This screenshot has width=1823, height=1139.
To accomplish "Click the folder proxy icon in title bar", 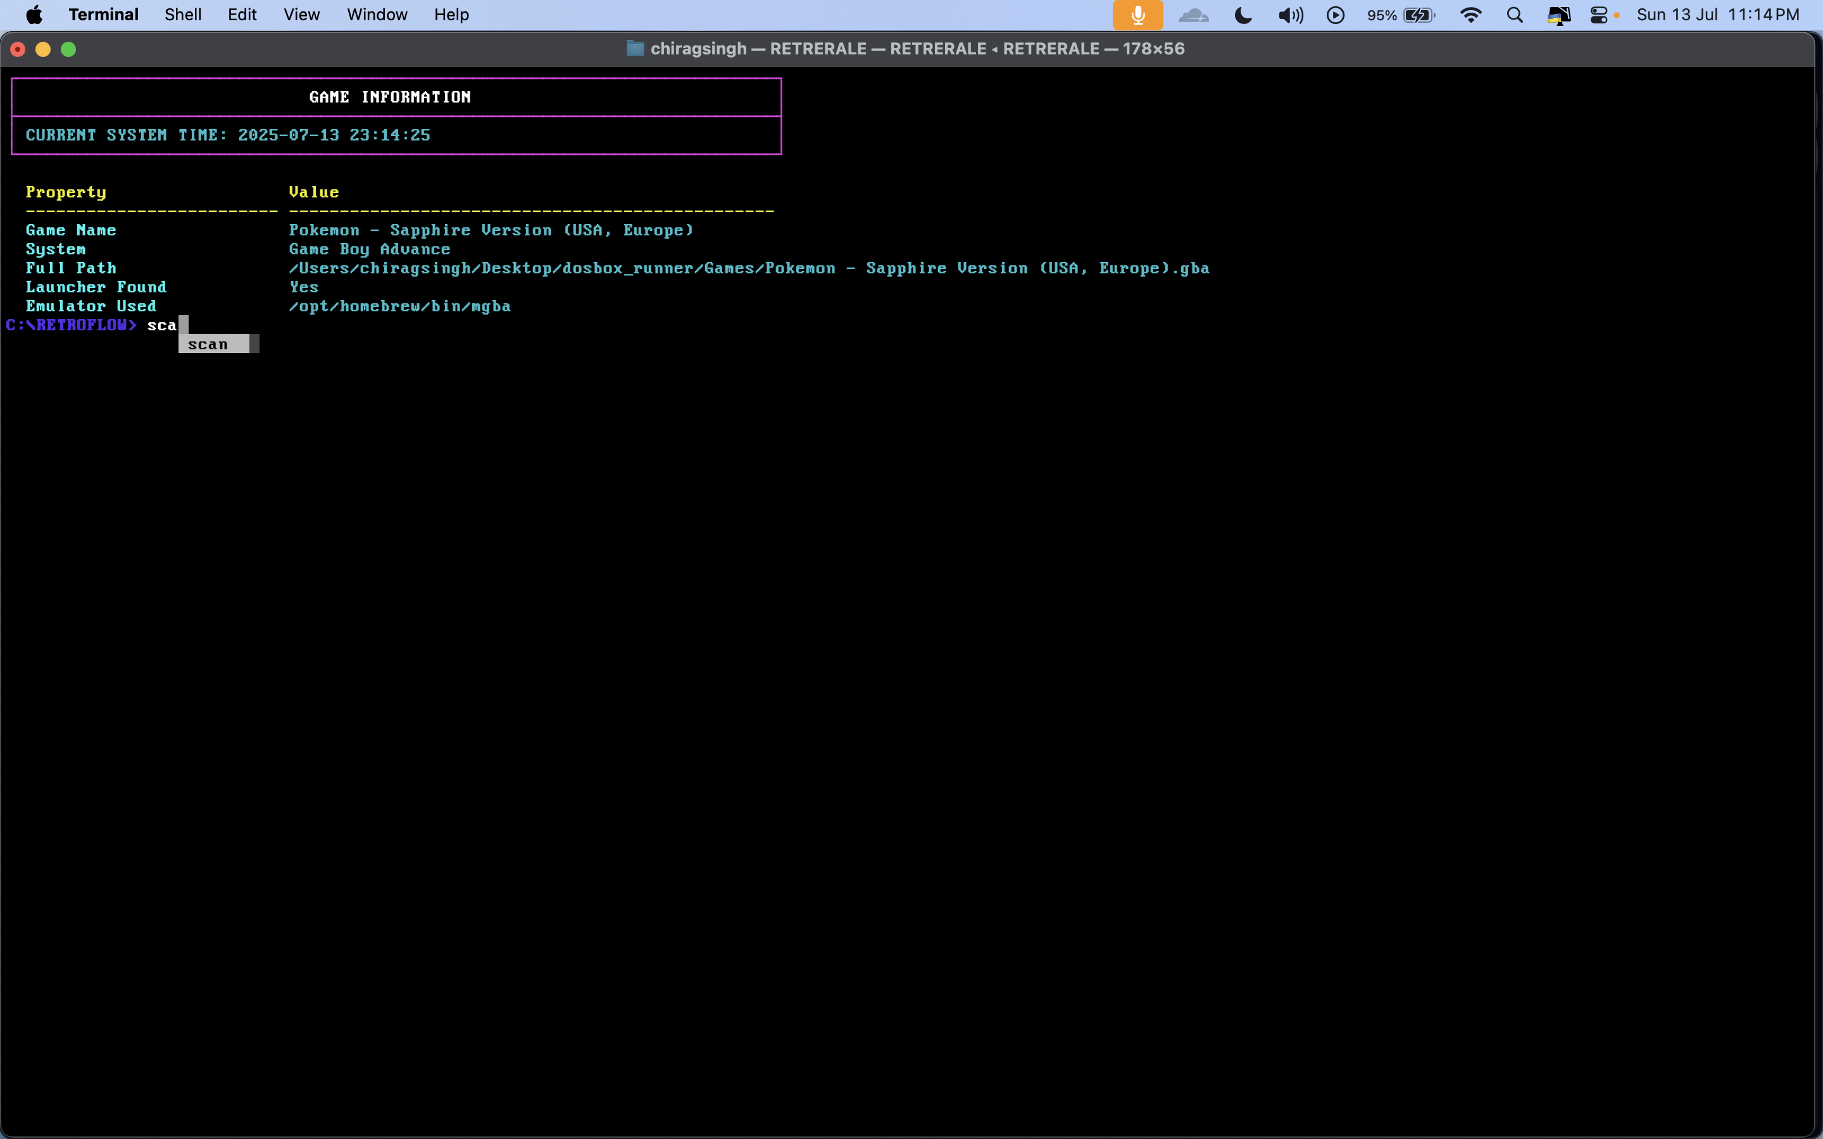I will pyautogui.click(x=635, y=49).
